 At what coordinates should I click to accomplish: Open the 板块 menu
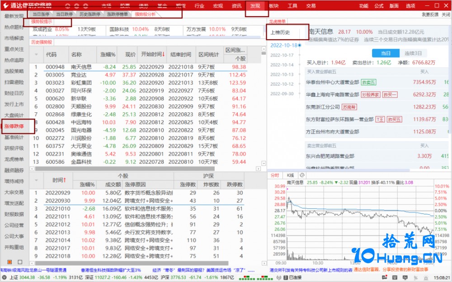273,6
